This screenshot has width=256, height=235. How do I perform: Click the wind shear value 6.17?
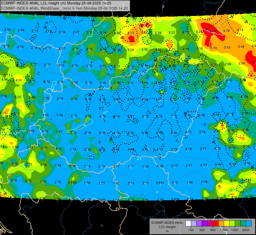(x=131, y=33)
